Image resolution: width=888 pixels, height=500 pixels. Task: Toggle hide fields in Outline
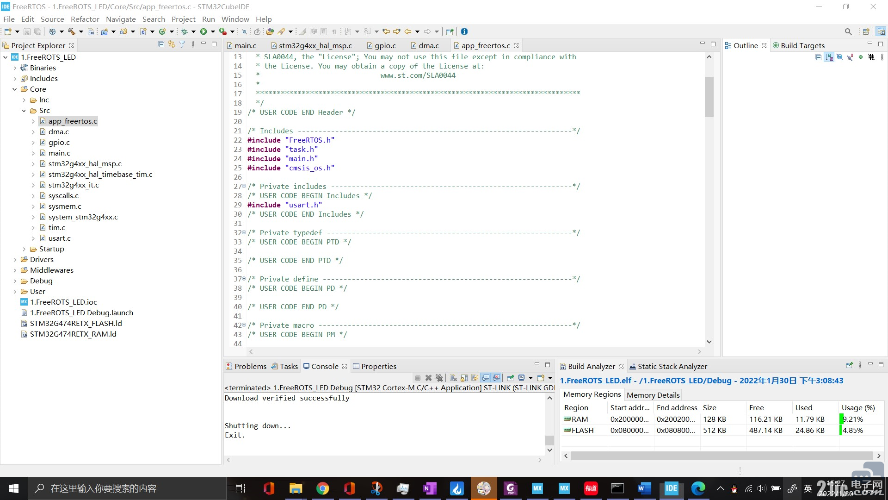point(839,57)
